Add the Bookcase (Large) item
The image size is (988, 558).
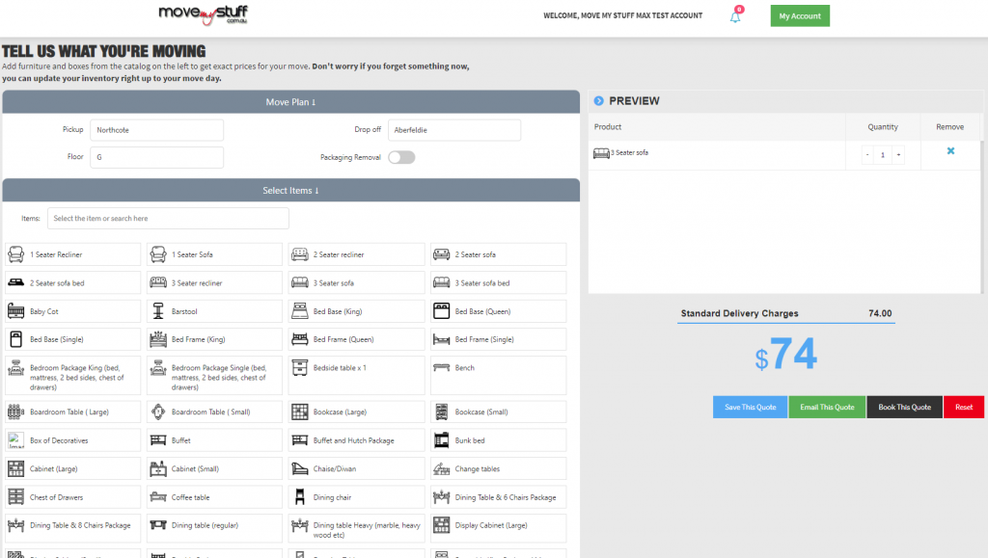point(357,412)
